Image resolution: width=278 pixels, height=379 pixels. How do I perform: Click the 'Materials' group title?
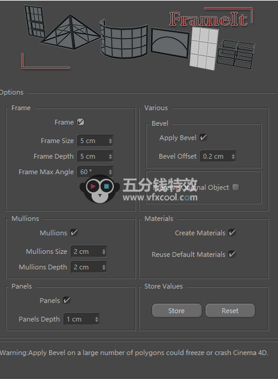pyautogui.click(x=159, y=219)
